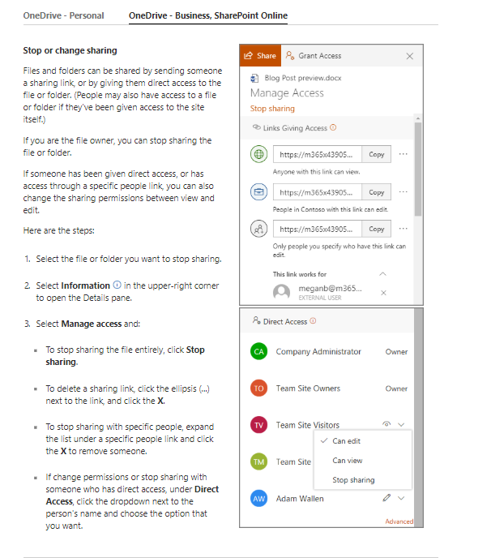Click 'Owner' role for Team Site Owners
Viewport: 491px width, 558px height.
coord(396,388)
